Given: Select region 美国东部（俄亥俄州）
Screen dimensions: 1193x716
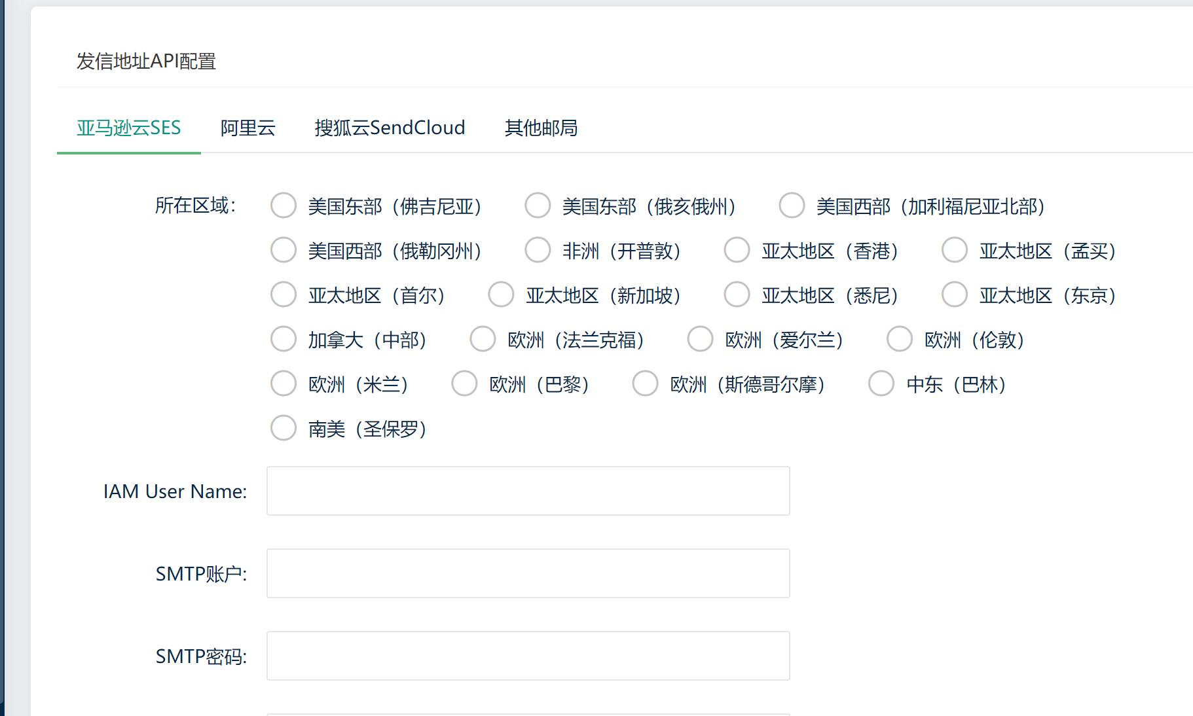Looking at the screenshot, I should pos(538,206).
